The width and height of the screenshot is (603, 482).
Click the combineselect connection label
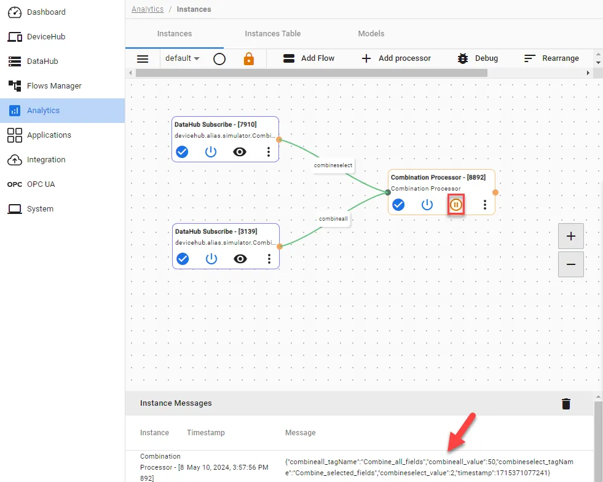pyautogui.click(x=333, y=165)
